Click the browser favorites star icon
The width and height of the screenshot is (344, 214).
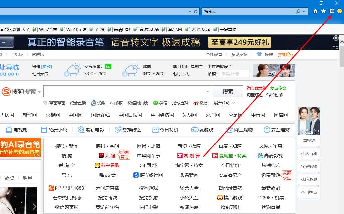click(x=323, y=11)
